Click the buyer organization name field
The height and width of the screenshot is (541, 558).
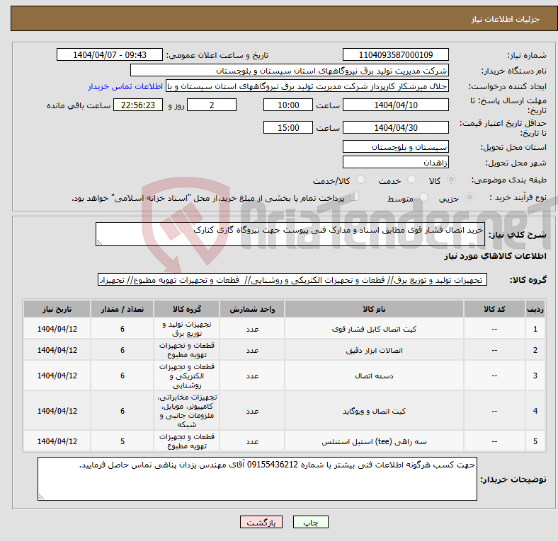coord(290,71)
